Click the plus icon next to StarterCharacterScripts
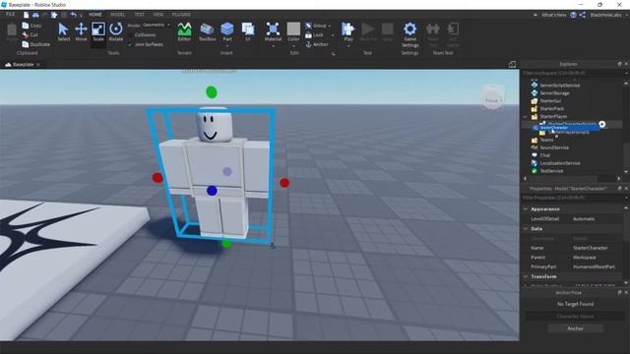 pos(601,125)
